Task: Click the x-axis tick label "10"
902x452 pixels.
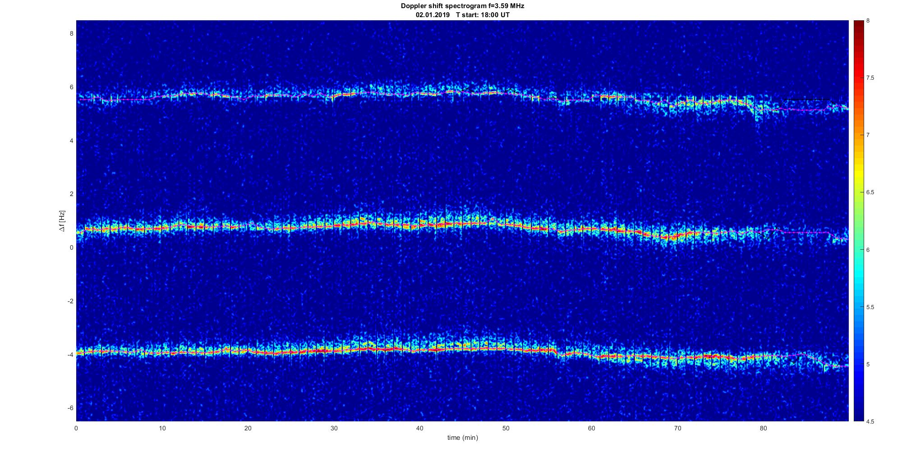Action: click(162, 428)
